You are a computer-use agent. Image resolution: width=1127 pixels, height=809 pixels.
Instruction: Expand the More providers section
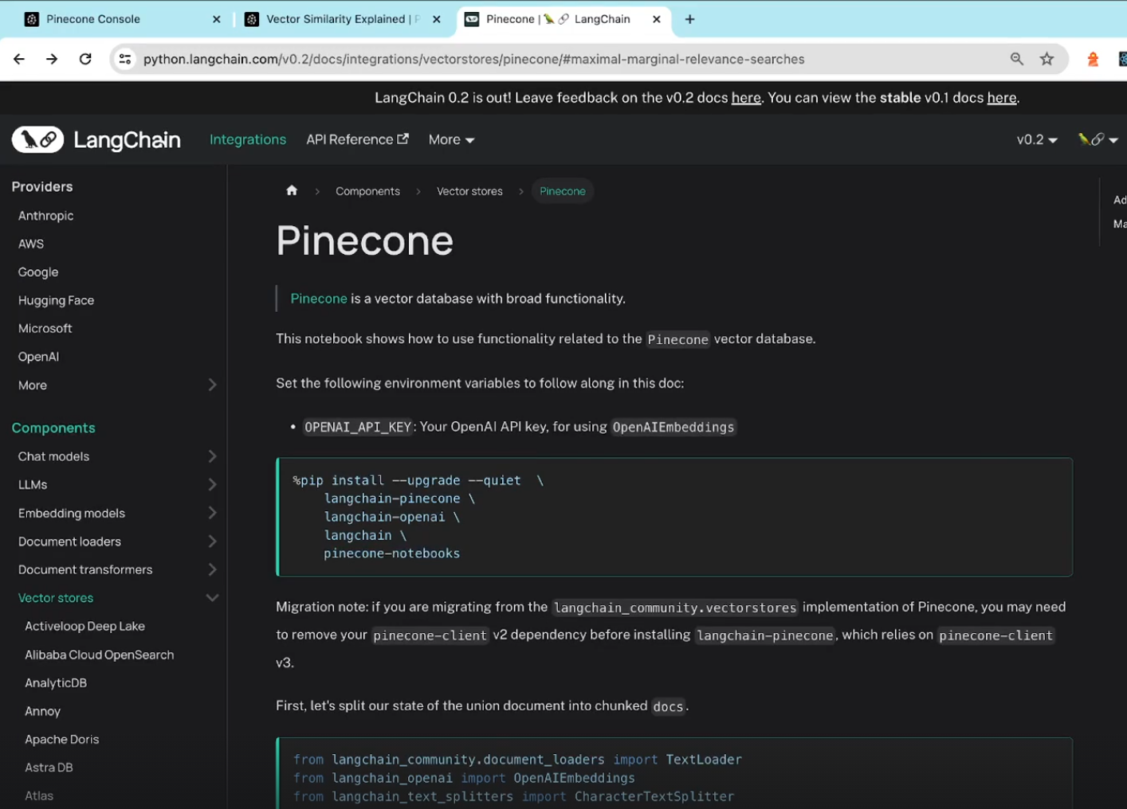point(212,385)
